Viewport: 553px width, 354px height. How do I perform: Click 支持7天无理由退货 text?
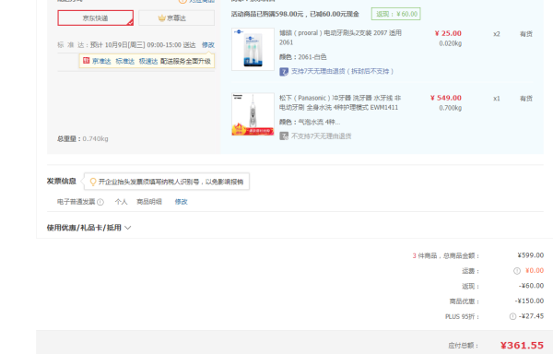pyautogui.click(x=342, y=71)
